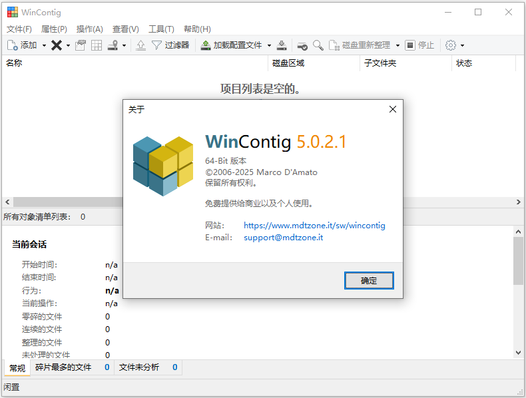Expand the 磁盘重新整理 dropdown arrow
526x398 pixels.
(397, 45)
